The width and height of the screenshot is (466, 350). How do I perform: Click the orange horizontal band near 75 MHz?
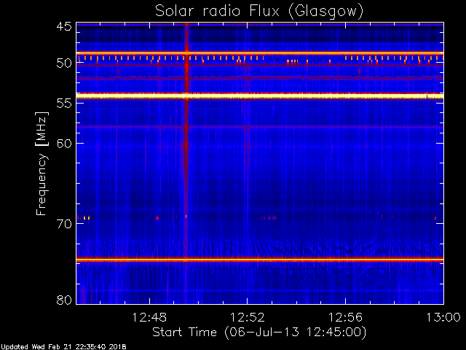coord(260,260)
